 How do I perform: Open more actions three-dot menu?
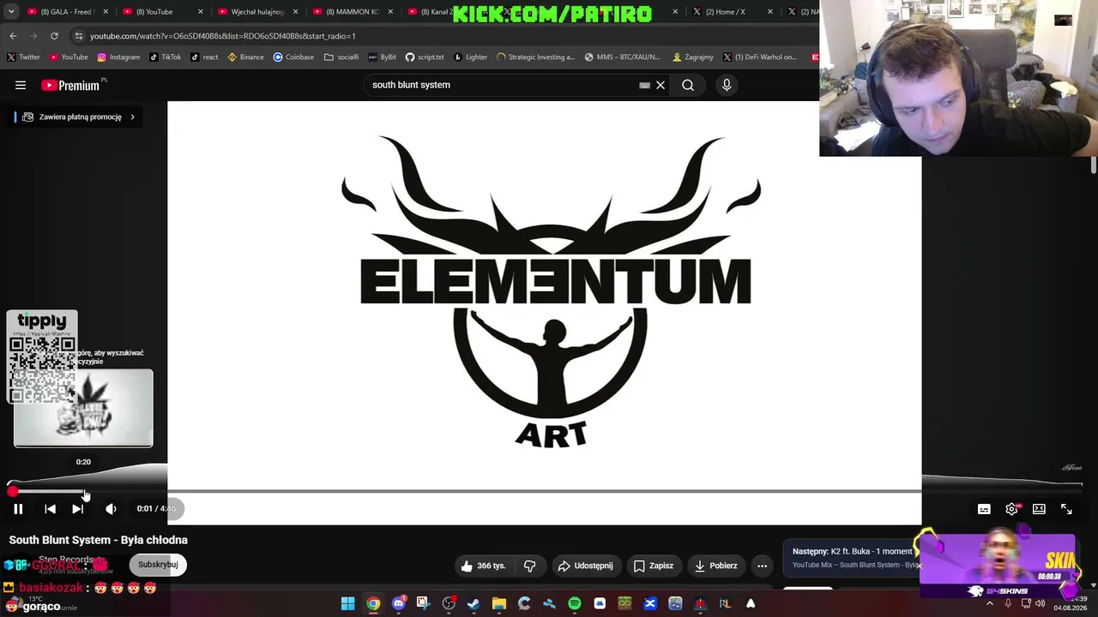point(762,566)
